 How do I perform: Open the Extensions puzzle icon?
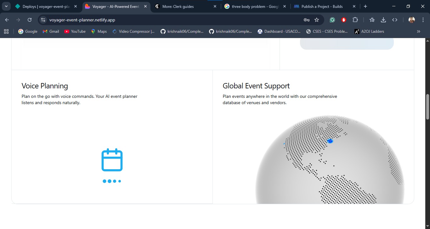355,20
